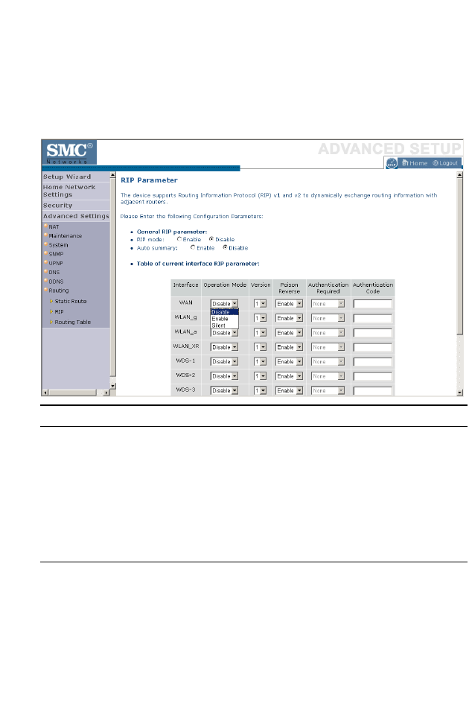
Task: Choose Disable in open WAN dropdown list
Action: pyautogui.click(x=224, y=312)
